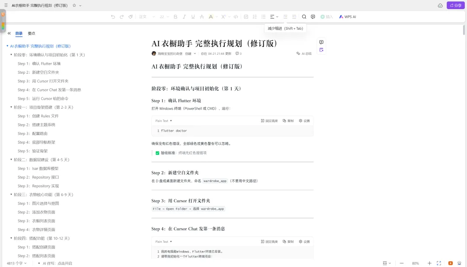The width and height of the screenshot is (467, 267).
Task: Click the purple AI note icon below comment icon
Action: [x=321, y=50]
